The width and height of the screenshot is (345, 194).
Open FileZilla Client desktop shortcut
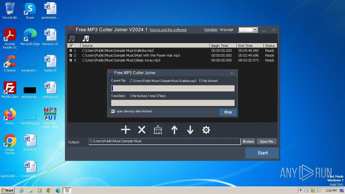[x=10, y=90]
